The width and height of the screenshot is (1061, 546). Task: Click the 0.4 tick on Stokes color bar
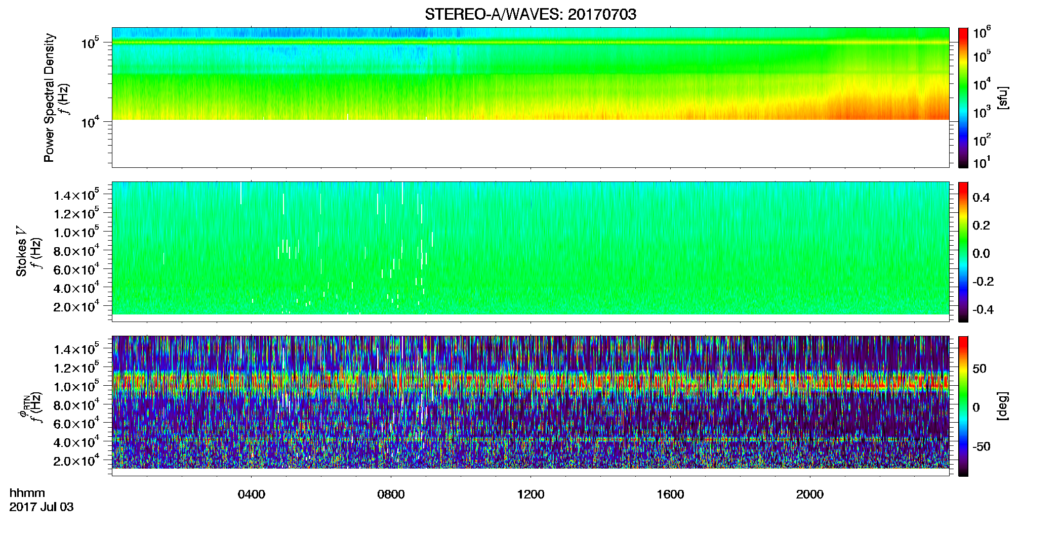pyautogui.click(x=981, y=198)
